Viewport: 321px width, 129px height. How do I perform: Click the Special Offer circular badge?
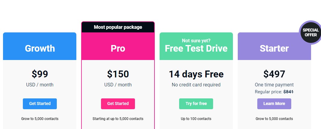tap(310, 32)
